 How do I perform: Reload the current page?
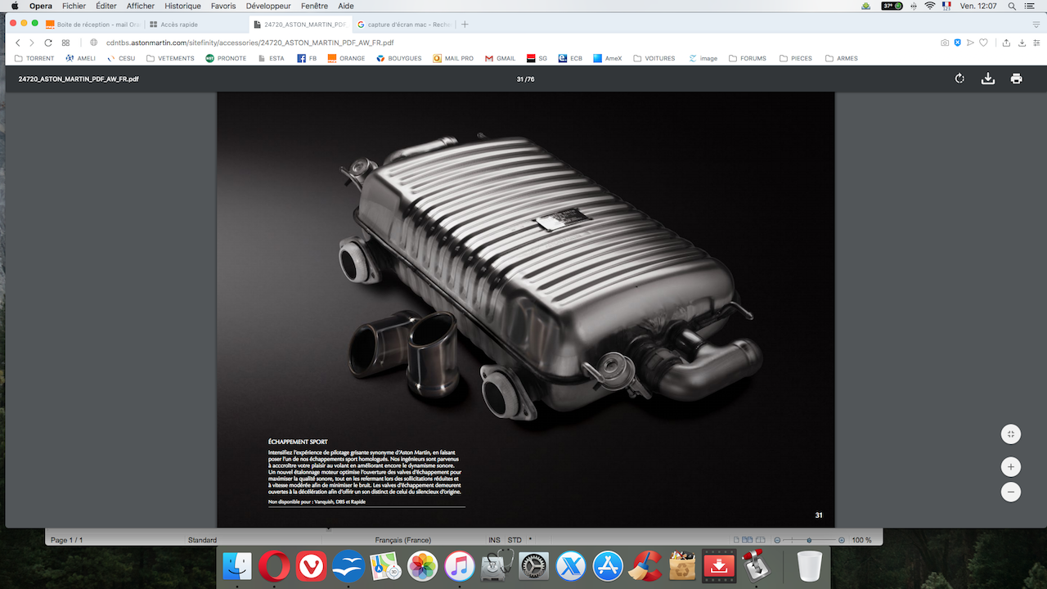click(x=48, y=43)
